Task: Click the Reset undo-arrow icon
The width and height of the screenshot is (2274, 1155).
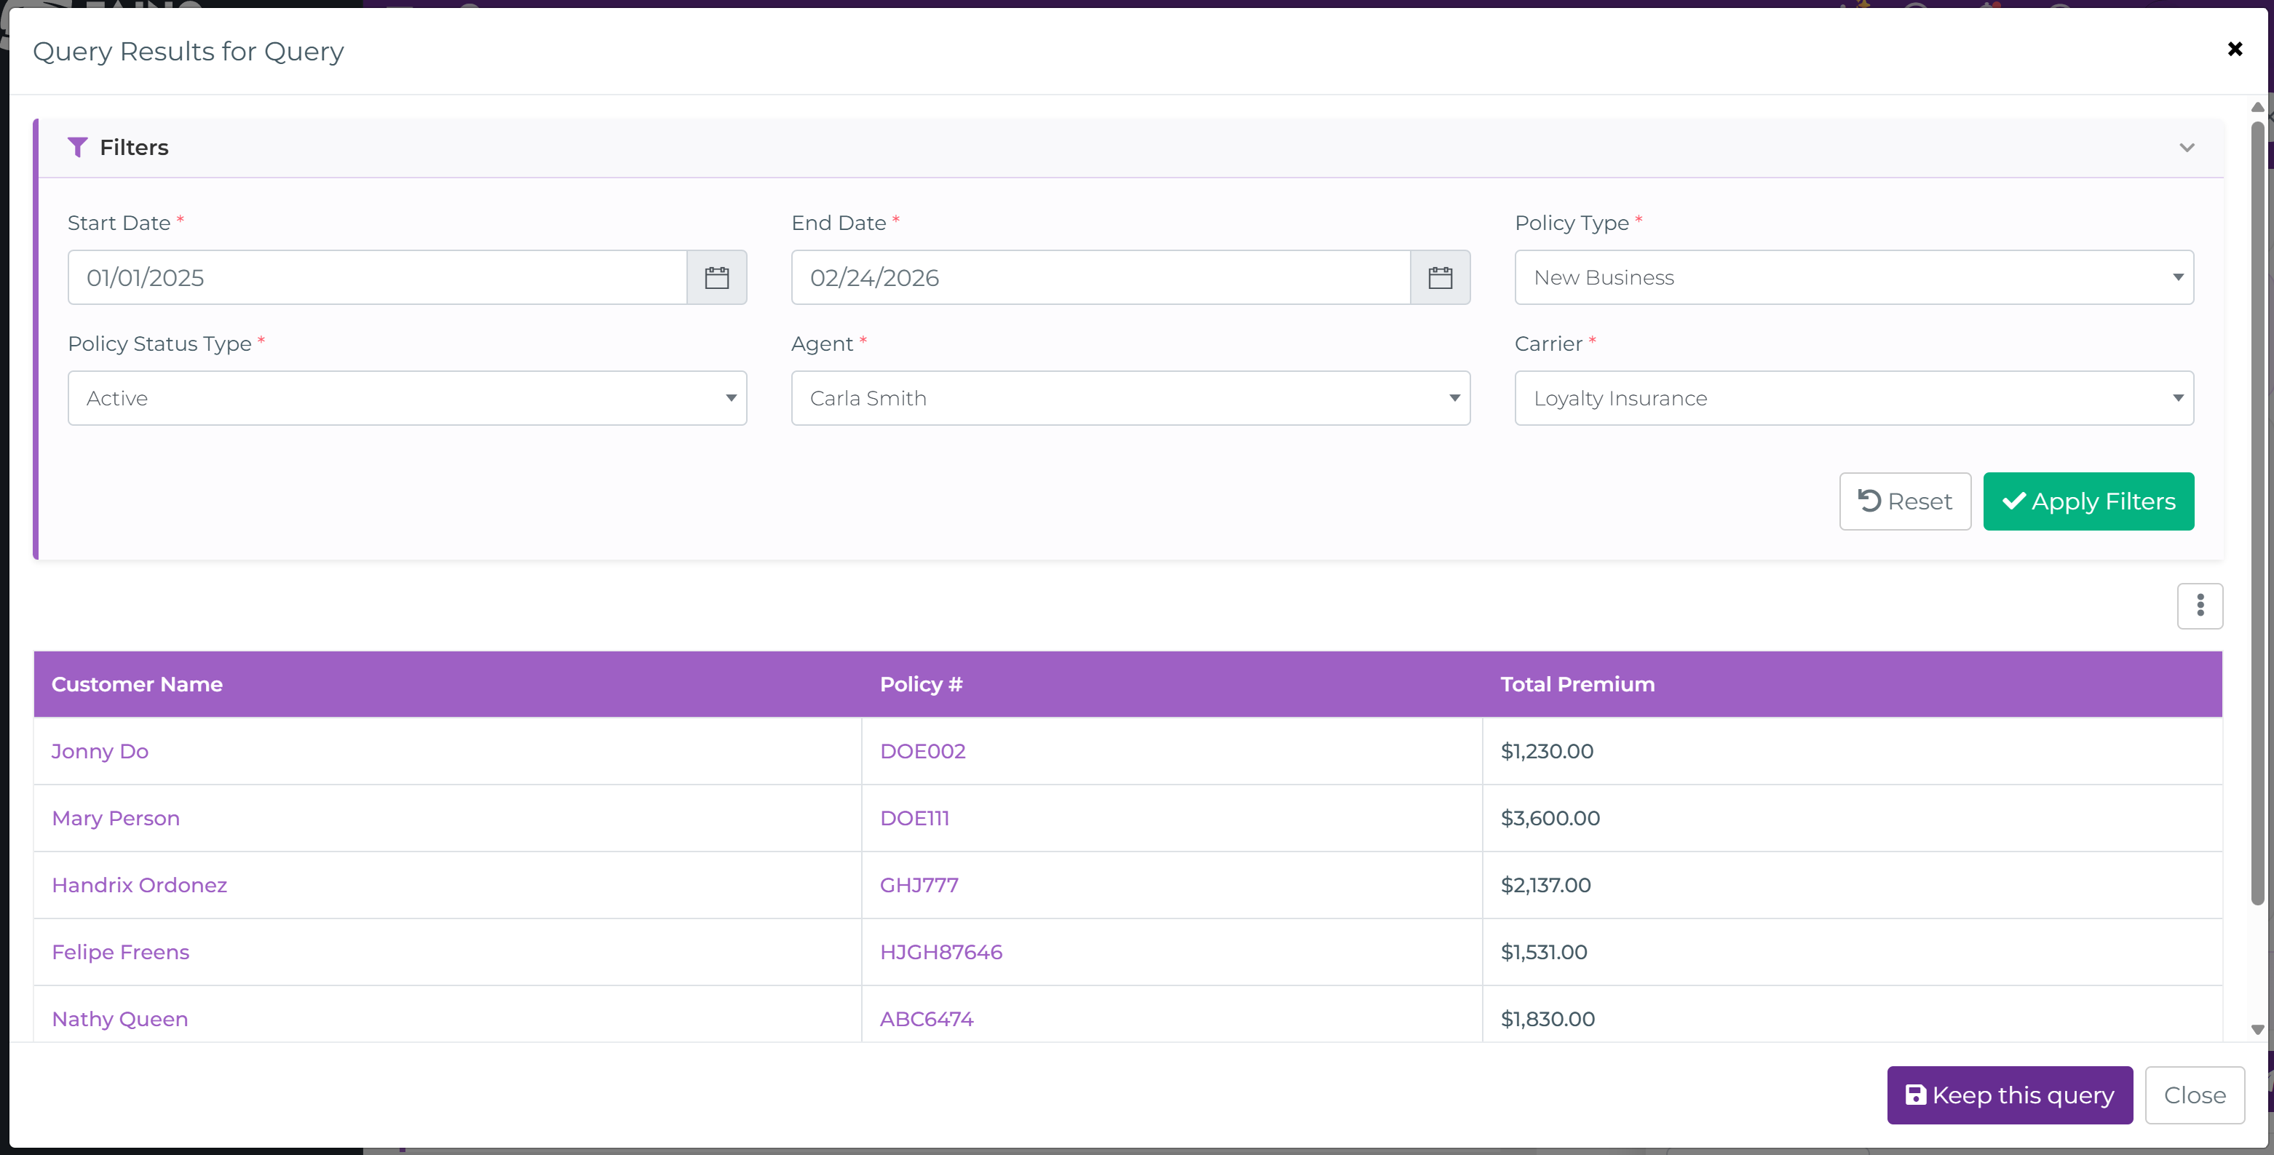Action: point(1869,501)
